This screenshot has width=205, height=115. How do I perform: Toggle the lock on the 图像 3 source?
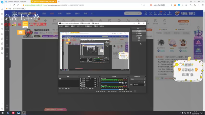98,85
